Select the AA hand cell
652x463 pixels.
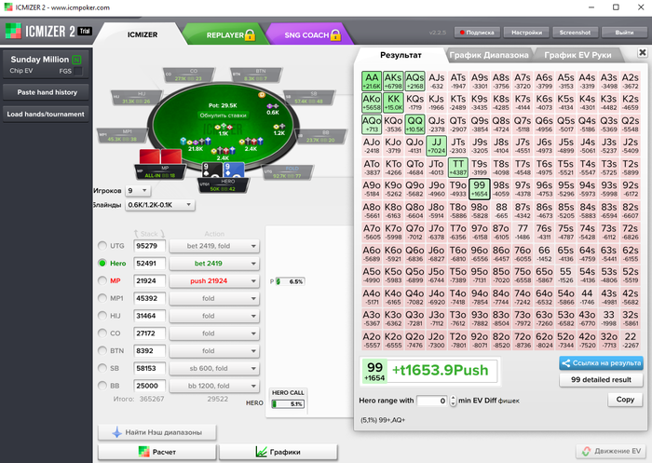372,81
